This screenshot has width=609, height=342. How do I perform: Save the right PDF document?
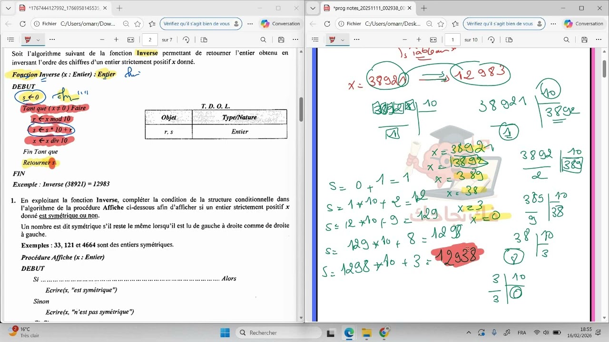(x=584, y=40)
